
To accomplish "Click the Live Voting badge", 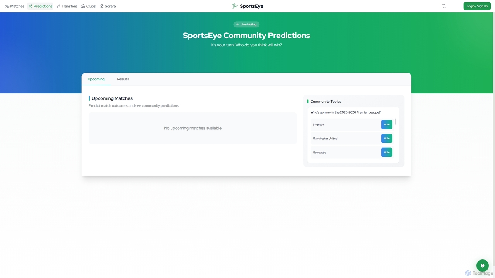I will [246, 24].
